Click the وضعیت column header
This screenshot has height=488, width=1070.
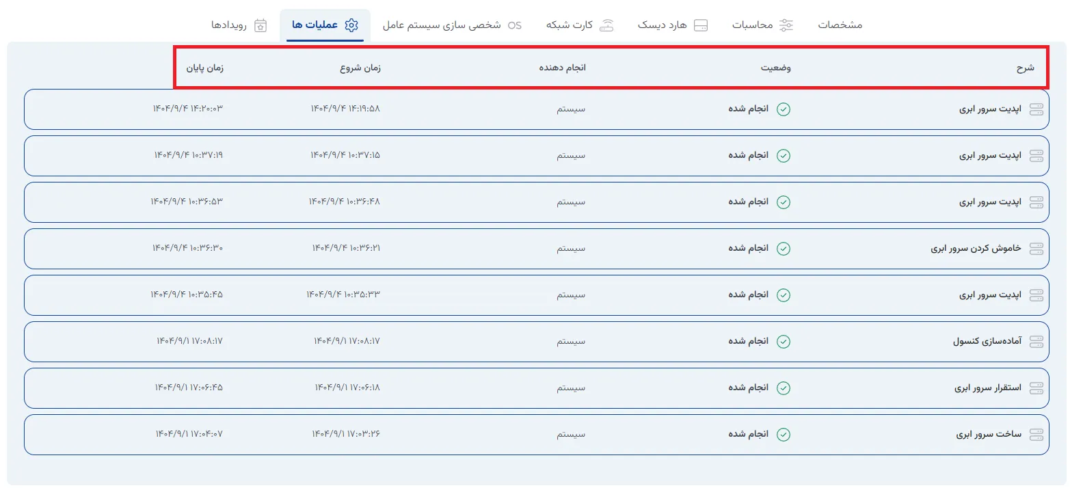tap(776, 68)
